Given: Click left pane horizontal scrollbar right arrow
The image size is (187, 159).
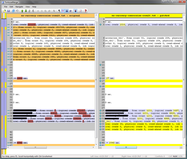Looking at the screenshot, I should (93, 147).
